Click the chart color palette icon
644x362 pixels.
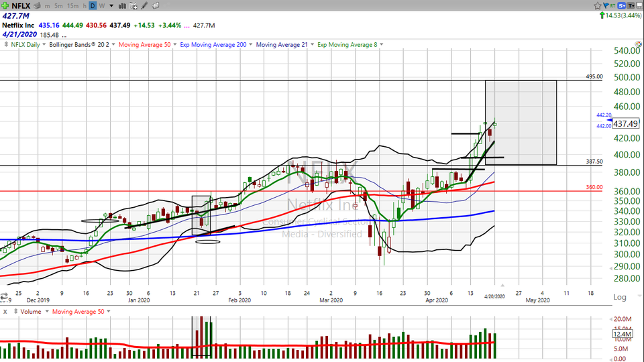point(638,44)
